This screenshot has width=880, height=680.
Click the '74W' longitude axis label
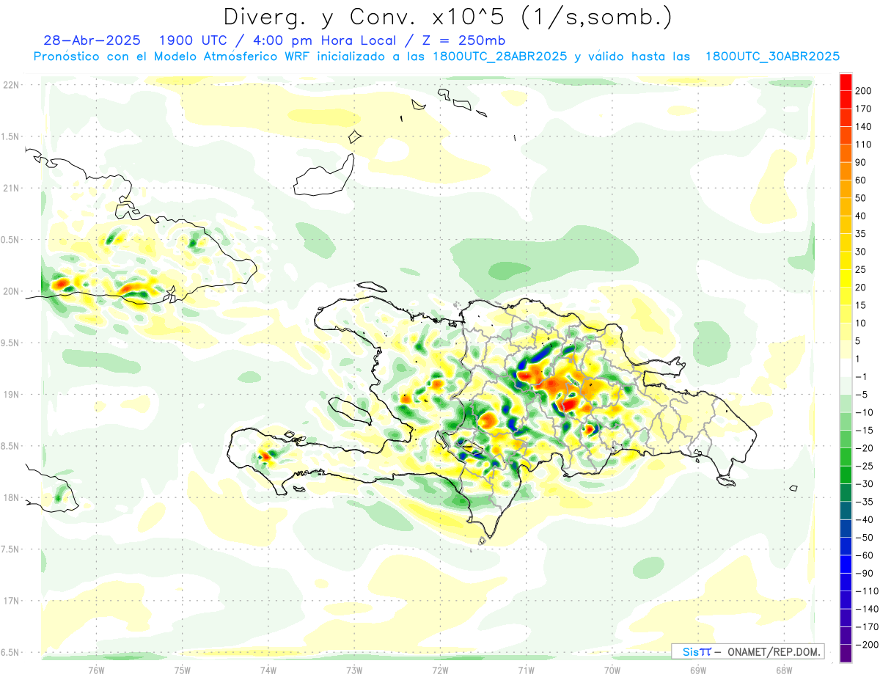268,670
